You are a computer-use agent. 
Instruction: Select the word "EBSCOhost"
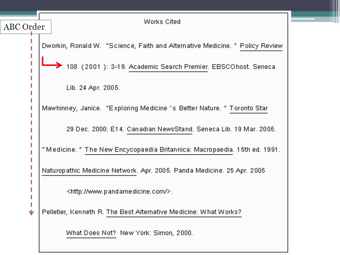pyautogui.click(x=230, y=67)
